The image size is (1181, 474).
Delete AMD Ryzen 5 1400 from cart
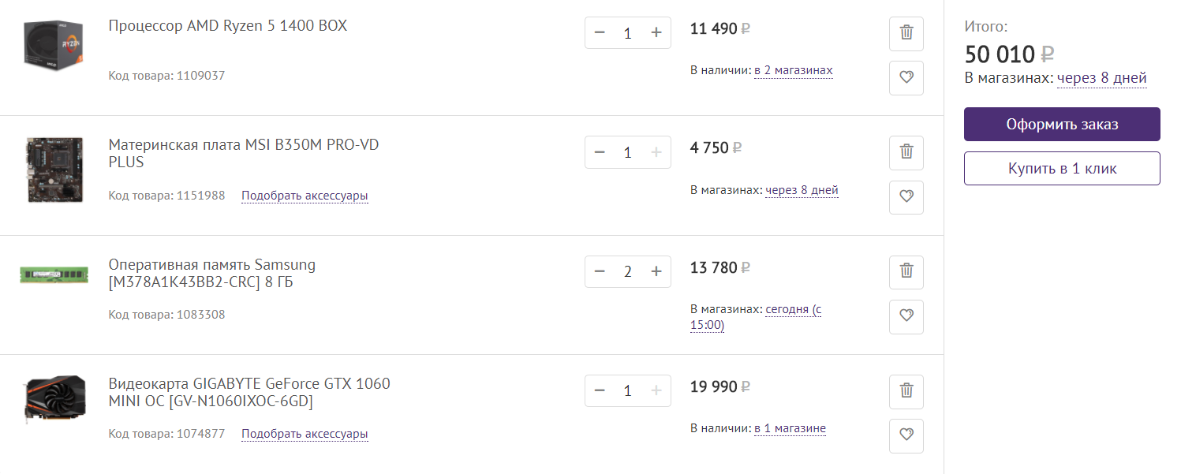pyautogui.click(x=906, y=33)
